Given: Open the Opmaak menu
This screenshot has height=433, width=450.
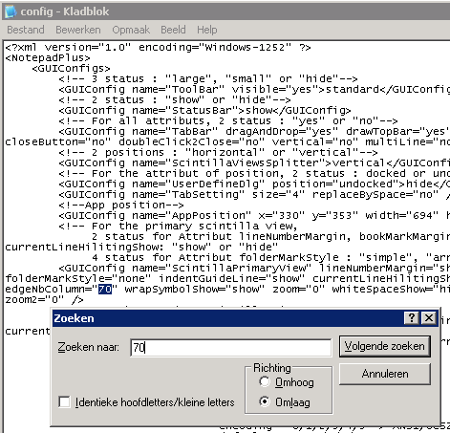Looking at the screenshot, I should click(131, 30).
